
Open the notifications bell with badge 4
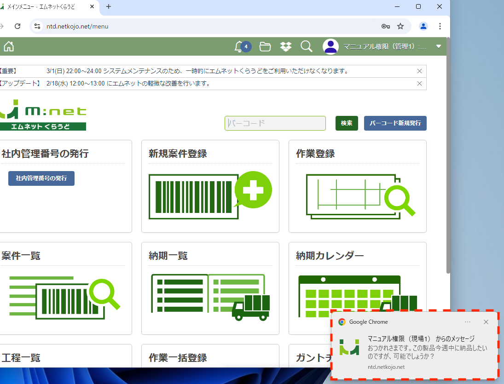[239, 46]
